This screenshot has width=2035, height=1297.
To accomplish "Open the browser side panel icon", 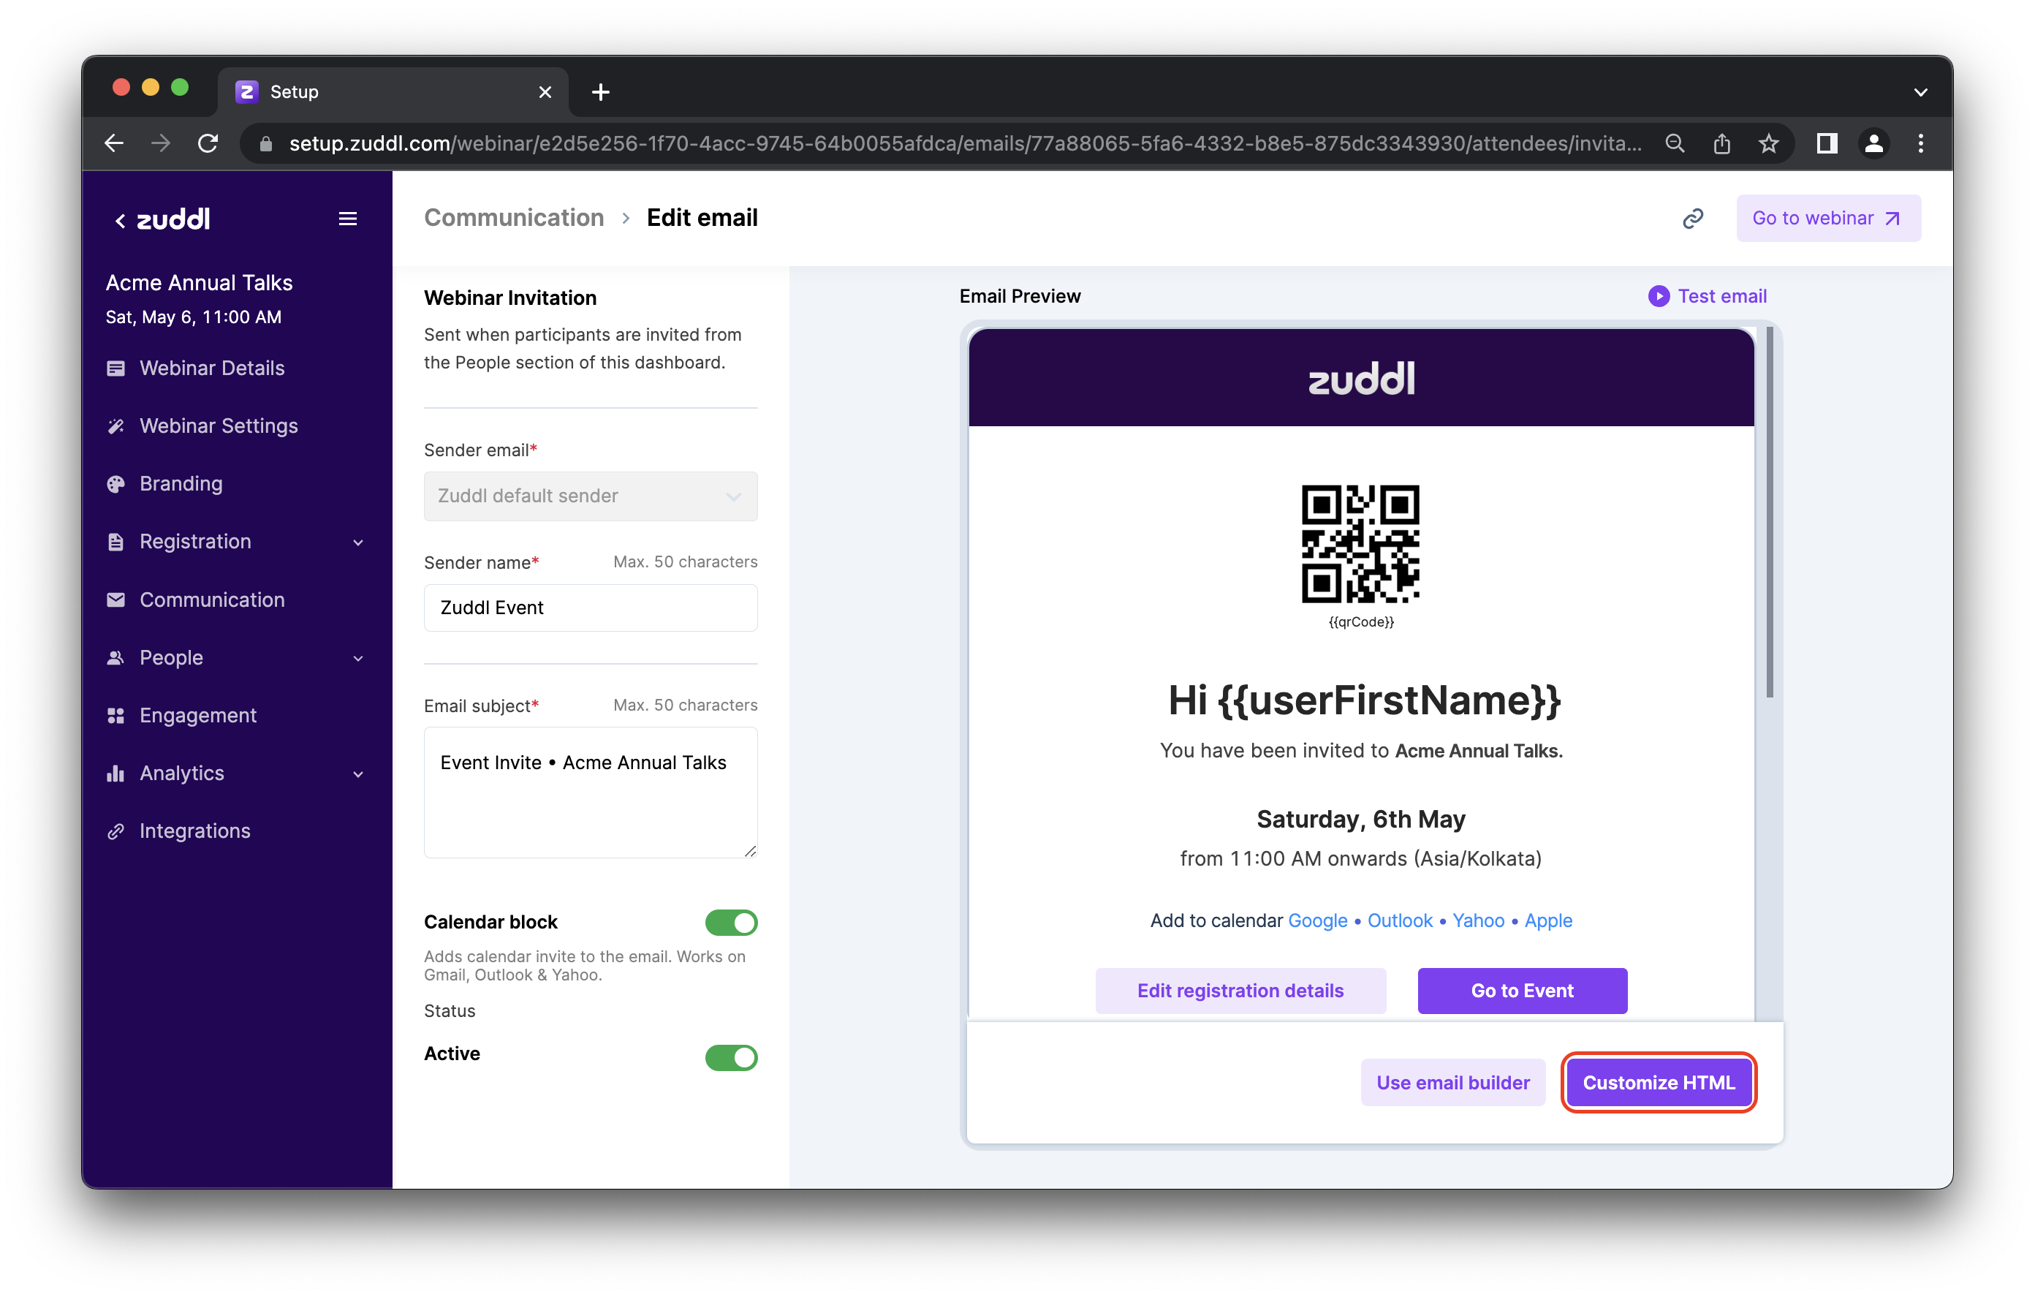I will (x=1826, y=144).
